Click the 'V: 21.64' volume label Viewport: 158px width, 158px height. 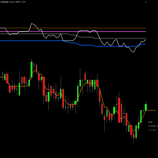[x=152, y=126]
